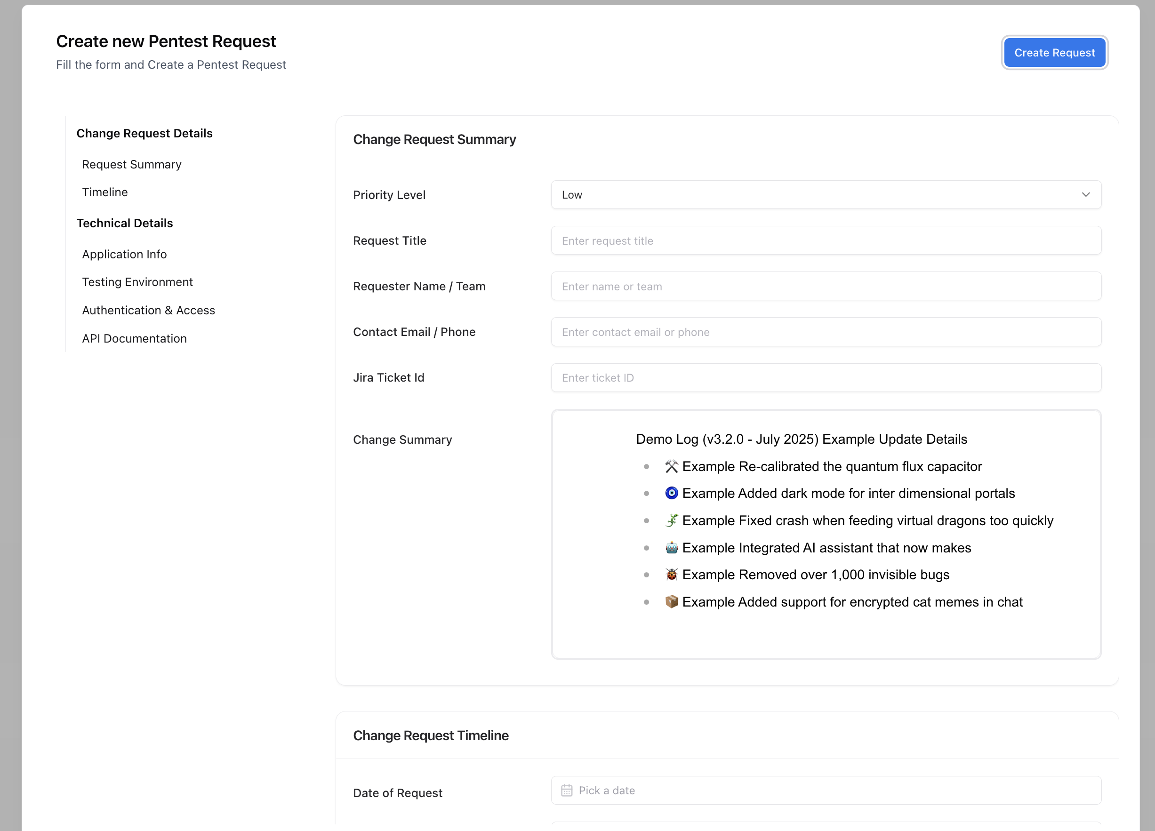Click the ladybug emoji beside invisible bugs entry
Screen dimensions: 1155x831
click(x=672, y=575)
